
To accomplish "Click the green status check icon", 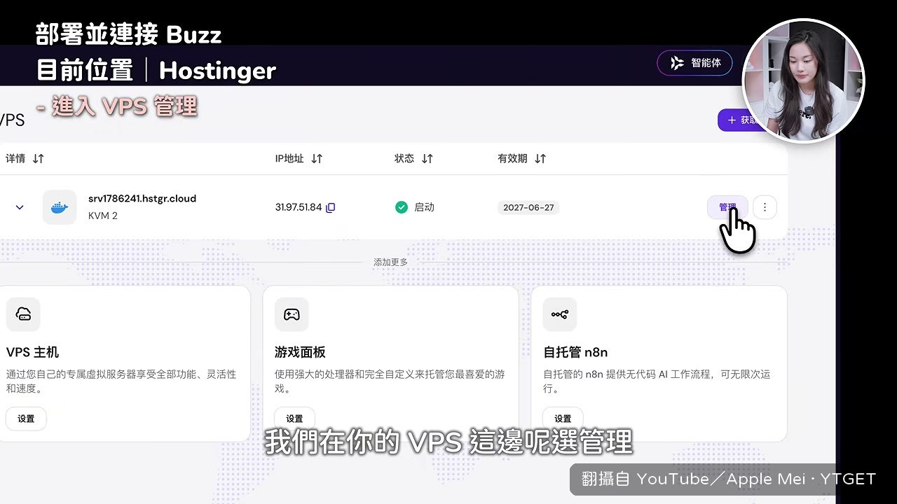I will (x=402, y=207).
